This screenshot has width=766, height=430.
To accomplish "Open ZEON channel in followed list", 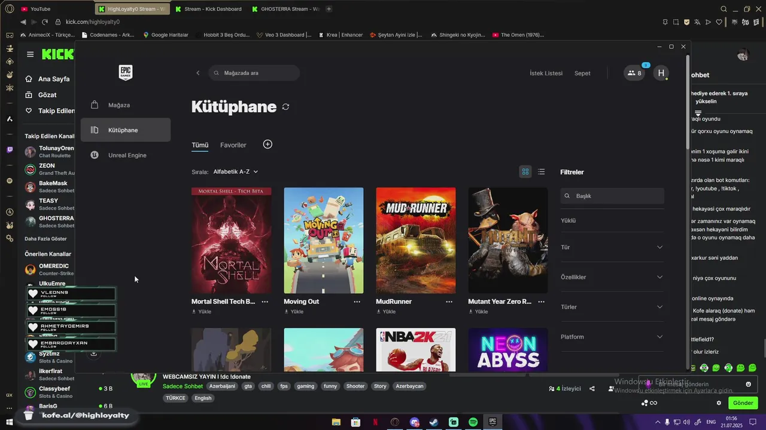I will tap(49, 169).
